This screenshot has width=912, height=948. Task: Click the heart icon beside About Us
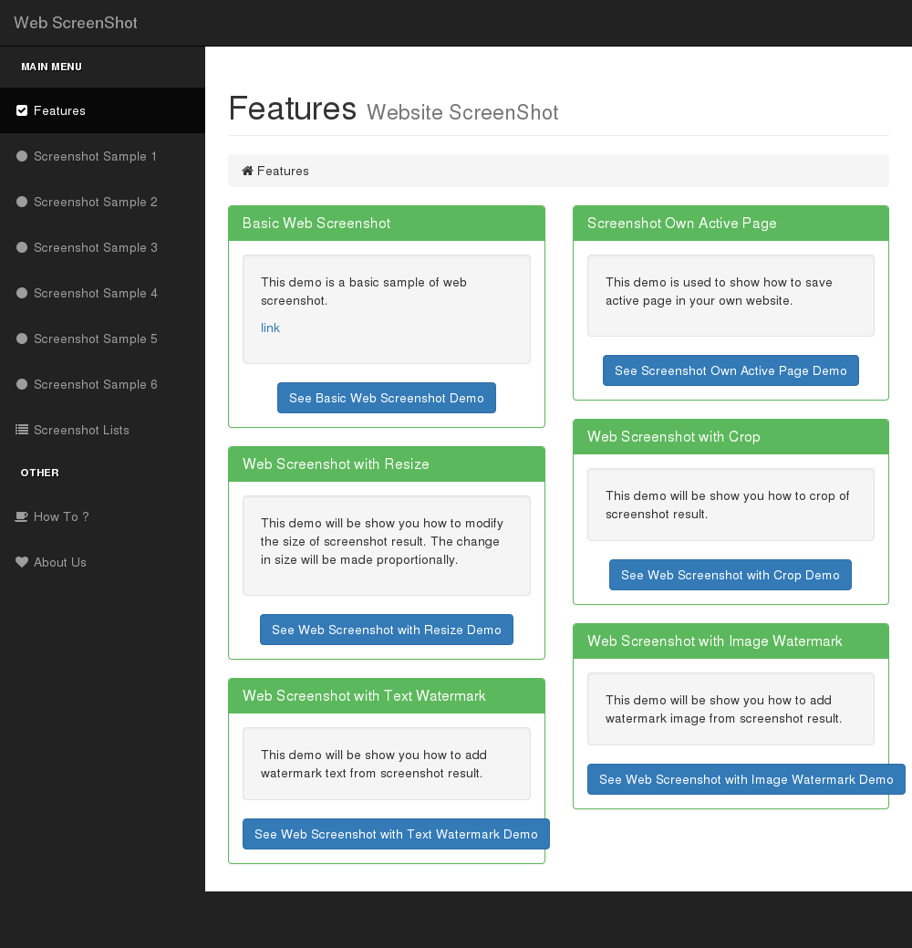coord(22,562)
